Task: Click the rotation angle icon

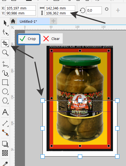Action: coord(83,10)
